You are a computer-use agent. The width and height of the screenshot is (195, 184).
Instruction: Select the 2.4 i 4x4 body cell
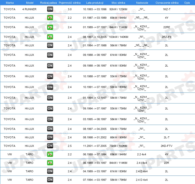click(142, 163)
